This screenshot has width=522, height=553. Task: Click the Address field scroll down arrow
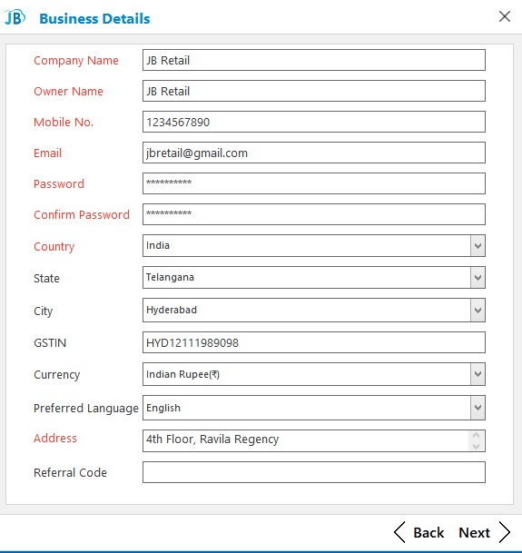point(476,446)
